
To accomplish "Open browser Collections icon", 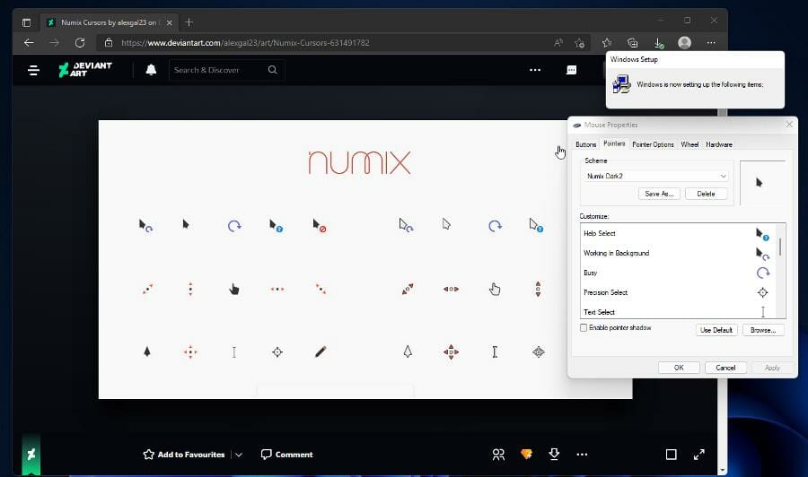I will coord(632,43).
